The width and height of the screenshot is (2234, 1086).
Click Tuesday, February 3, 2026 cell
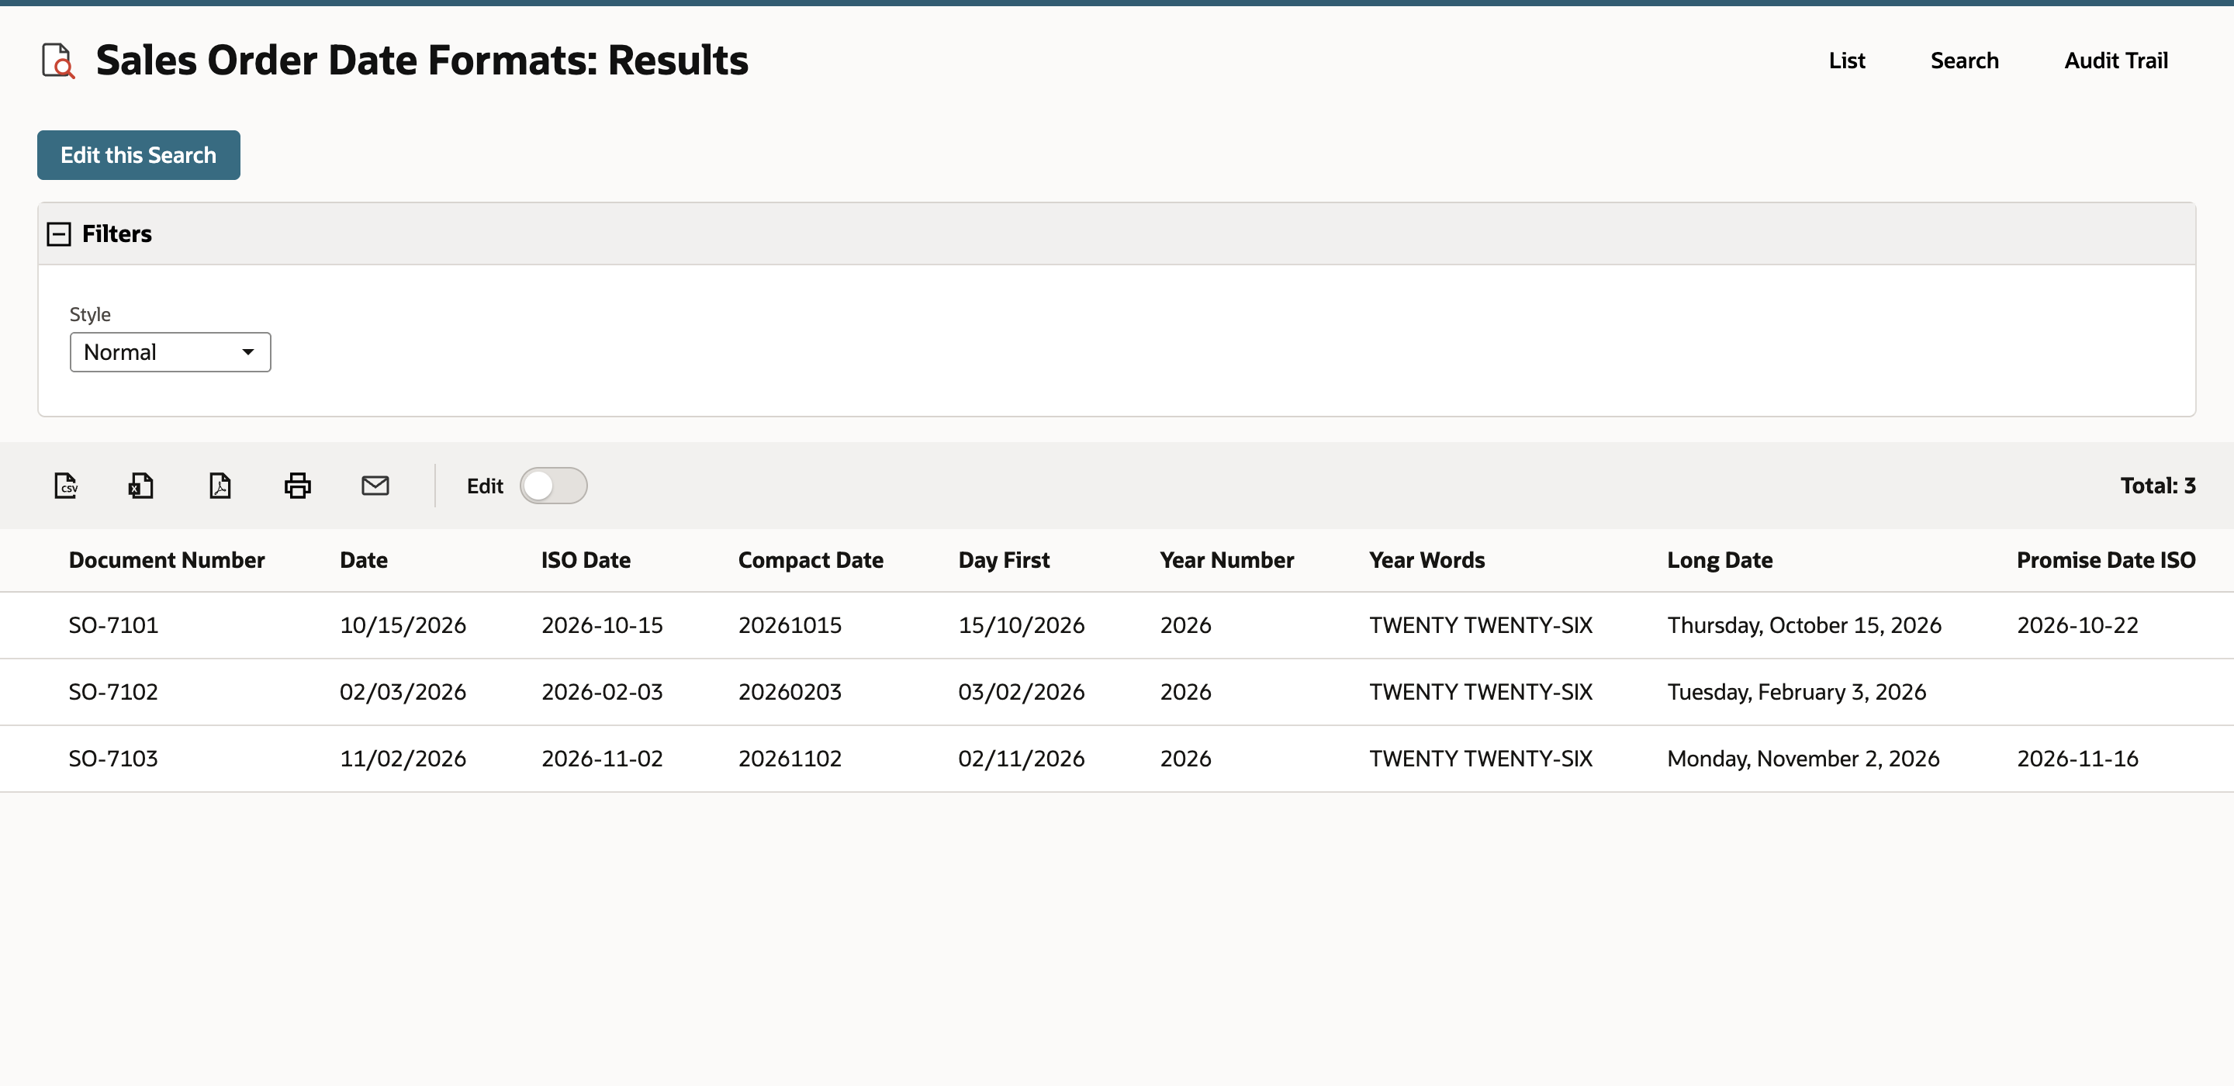tap(1797, 692)
